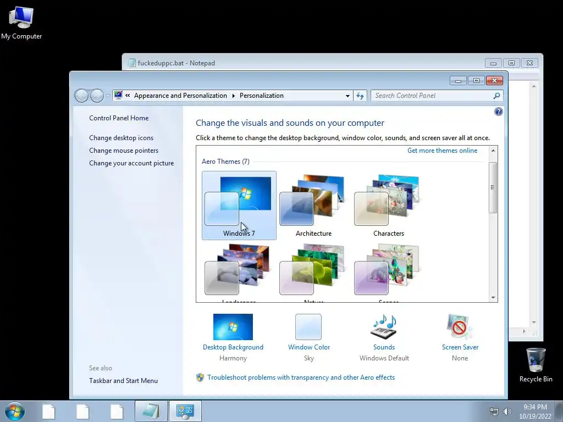The width and height of the screenshot is (563, 422).
Task: Click the Forward navigation arrow
Action: (x=97, y=96)
